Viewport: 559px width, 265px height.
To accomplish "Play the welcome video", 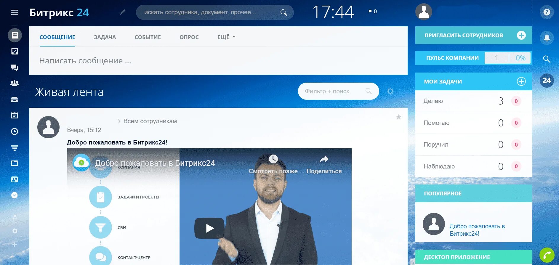I will tap(209, 228).
